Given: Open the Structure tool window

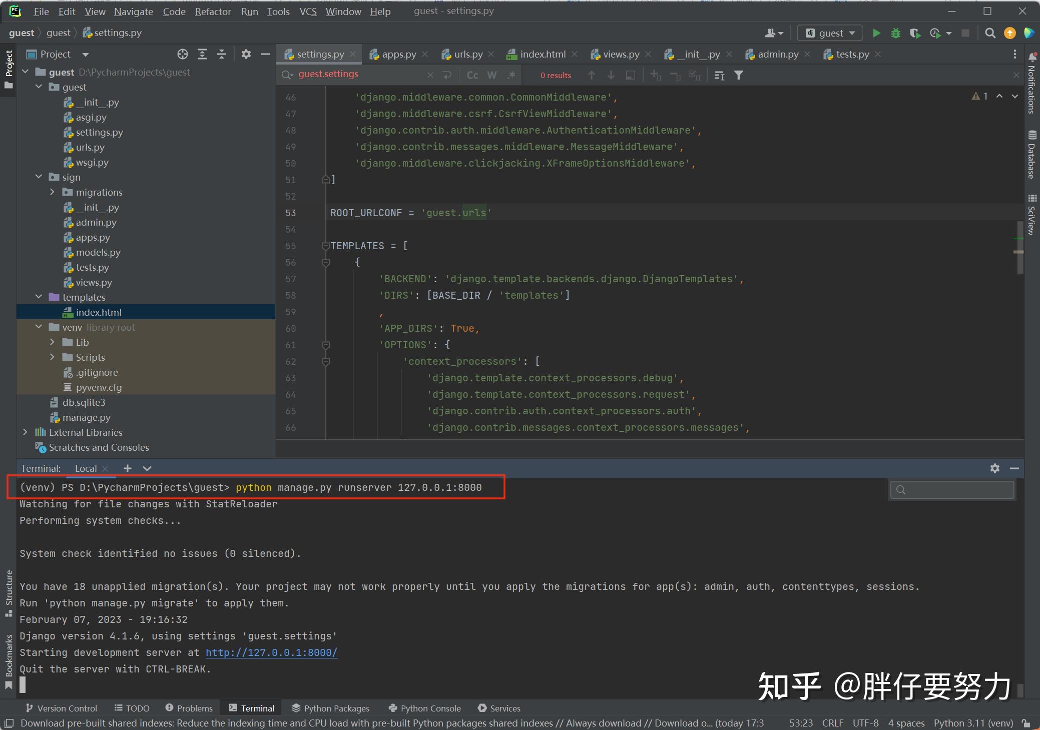Looking at the screenshot, I should (9, 594).
